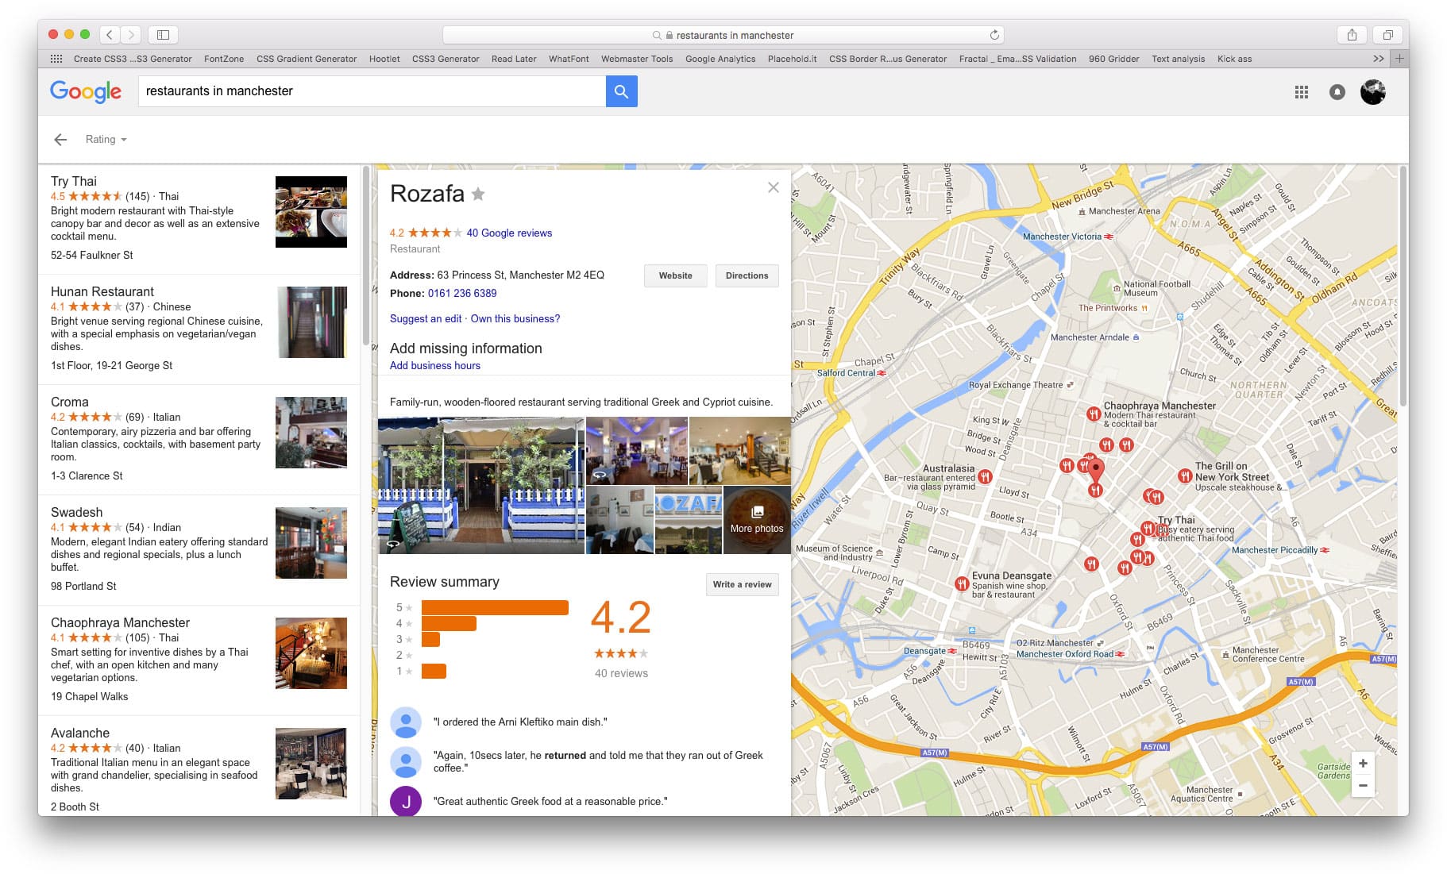Viewport: 1447px width, 874px height.
Task: Open the Try Thai restaurant listing
Action: [199, 219]
